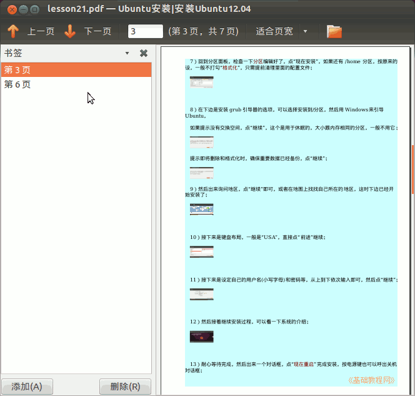Open a file with the folder icon
415x396 pixels.
(334, 31)
